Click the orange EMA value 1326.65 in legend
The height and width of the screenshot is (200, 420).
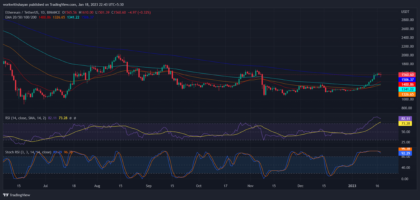coord(59,17)
